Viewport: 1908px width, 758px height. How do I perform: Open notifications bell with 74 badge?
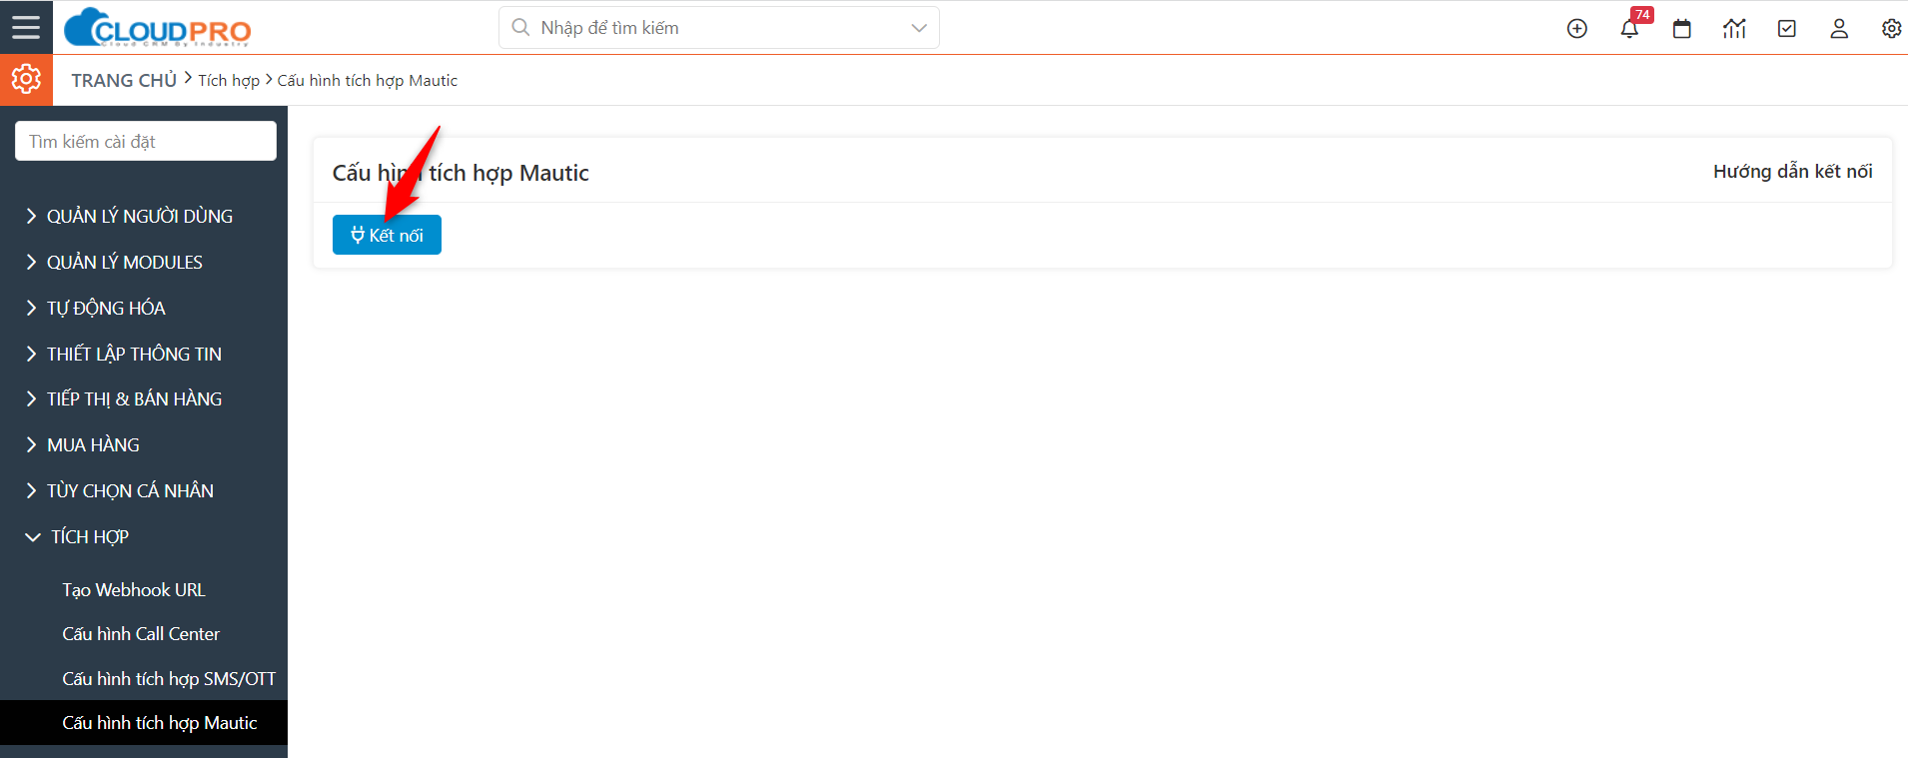[1629, 28]
